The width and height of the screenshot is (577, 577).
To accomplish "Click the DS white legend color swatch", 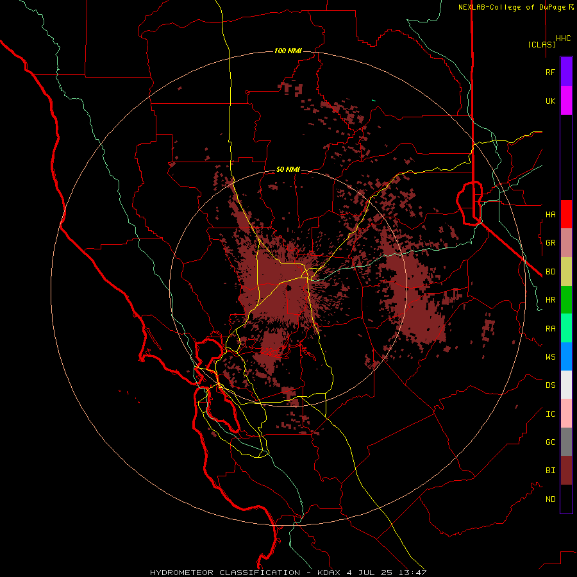I will click(x=566, y=385).
